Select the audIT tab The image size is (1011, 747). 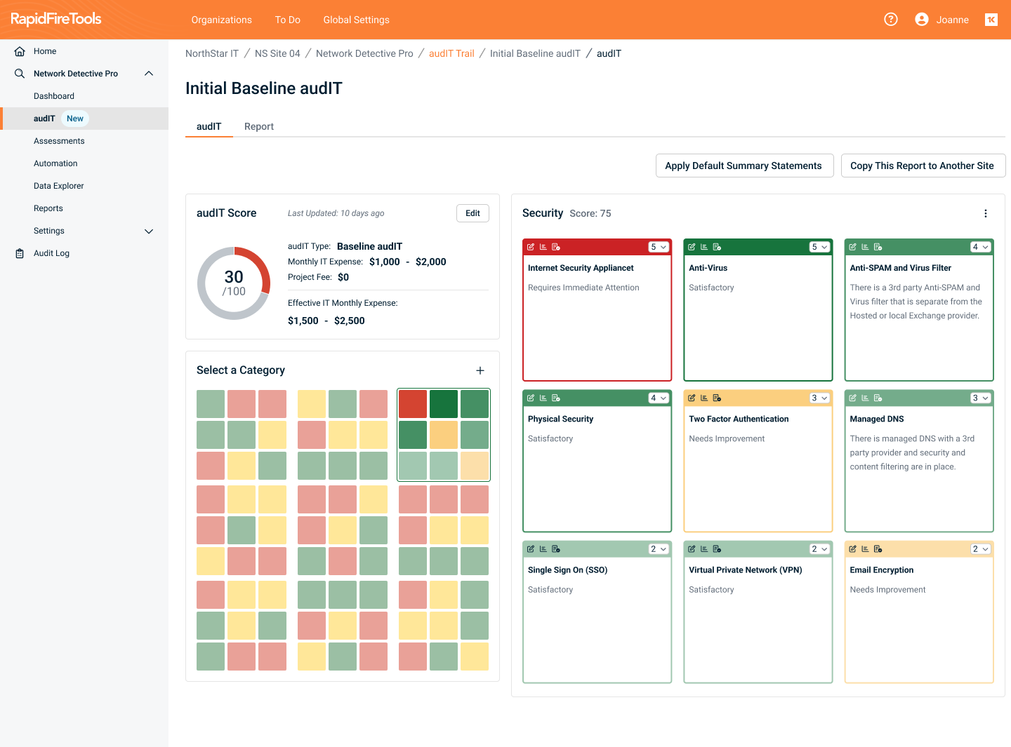(209, 126)
